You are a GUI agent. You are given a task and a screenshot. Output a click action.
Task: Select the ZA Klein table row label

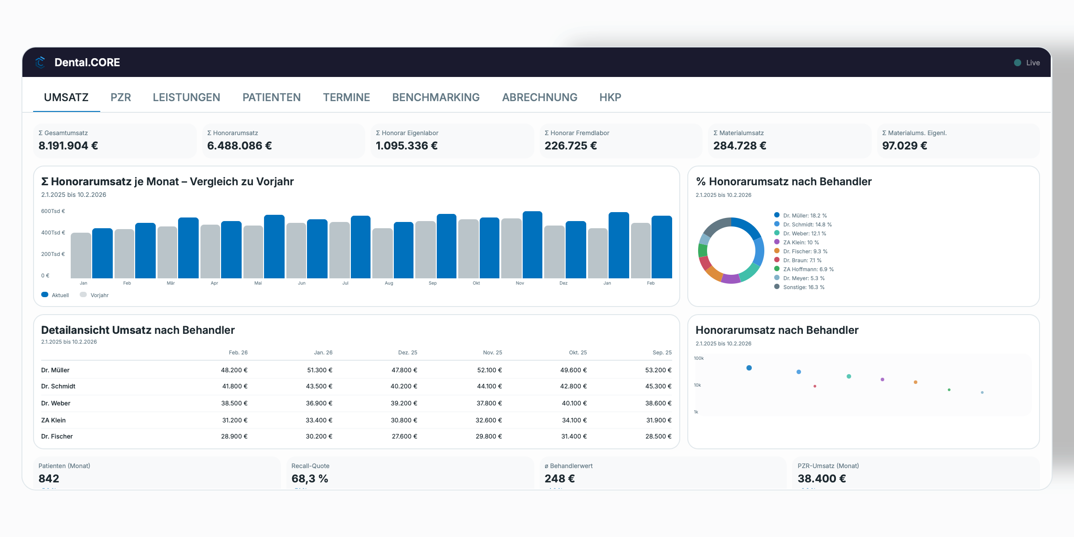pyautogui.click(x=53, y=420)
